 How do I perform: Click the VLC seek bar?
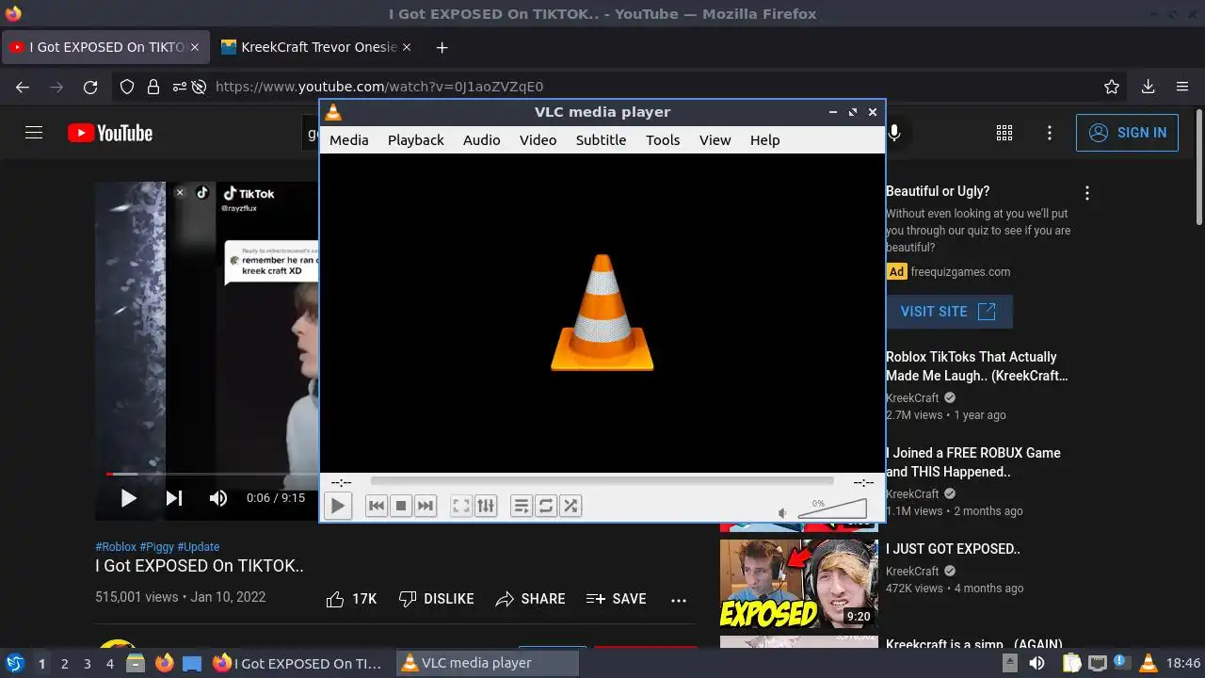(x=602, y=481)
